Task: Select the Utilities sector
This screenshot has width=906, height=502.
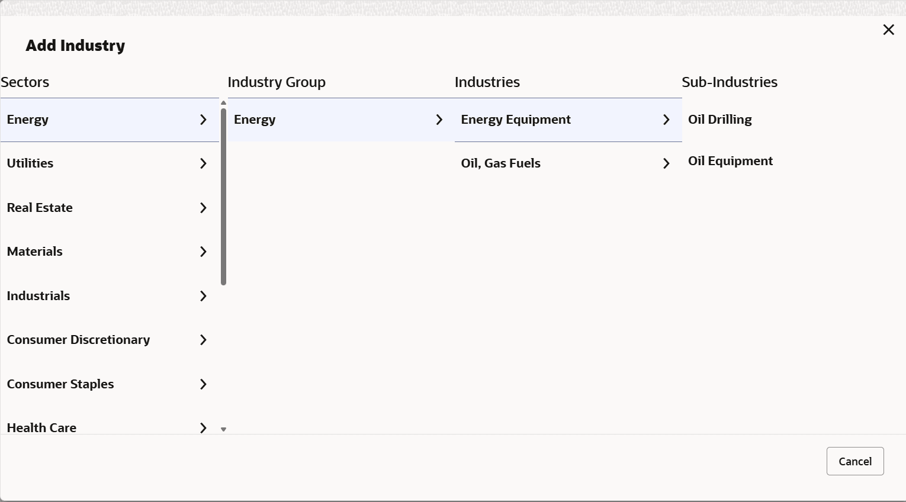Action: click(x=30, y=163)
